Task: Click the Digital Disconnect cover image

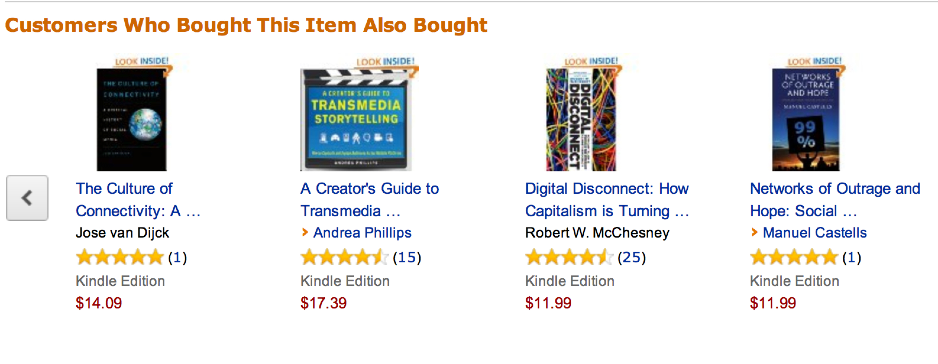Action: (x=581, y=120)
